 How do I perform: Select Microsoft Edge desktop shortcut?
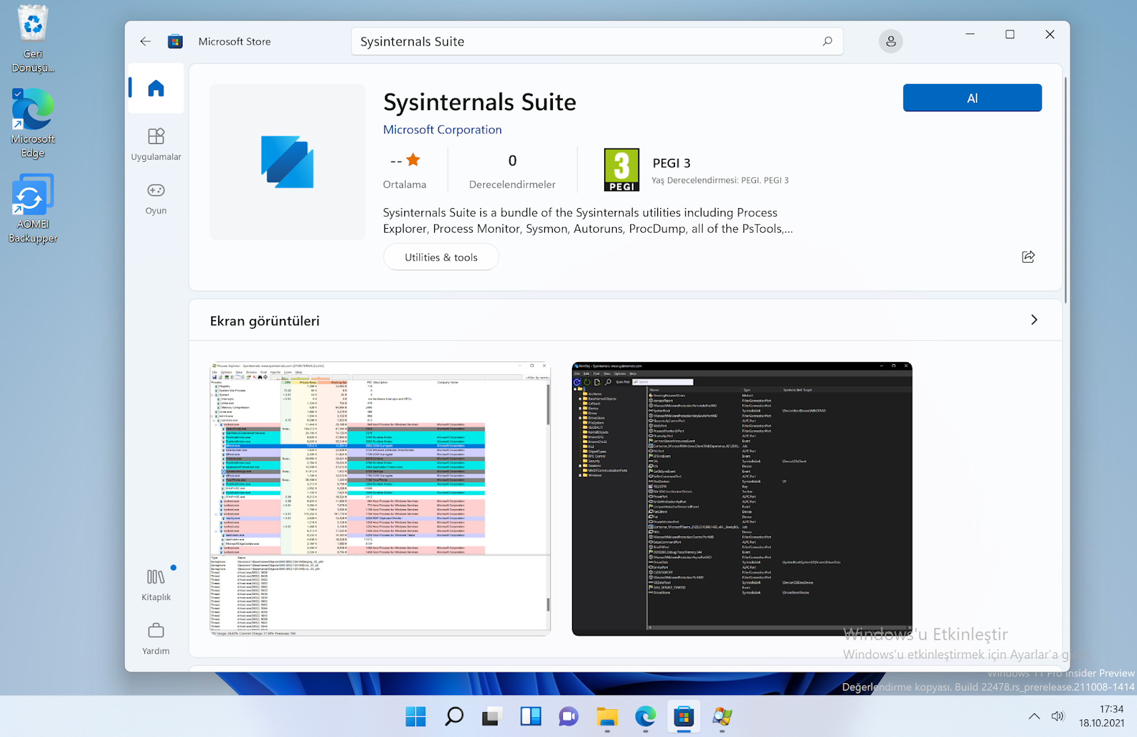tap(33, 123)
